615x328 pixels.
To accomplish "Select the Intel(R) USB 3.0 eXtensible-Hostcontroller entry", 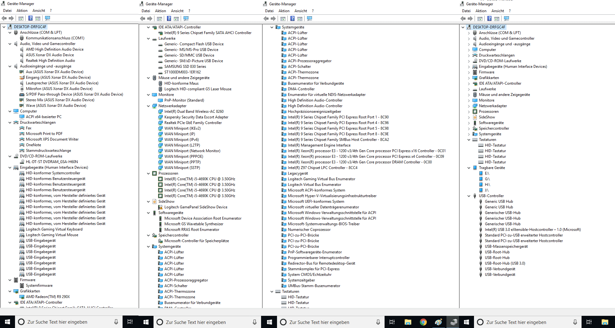I will pos(533,230).
